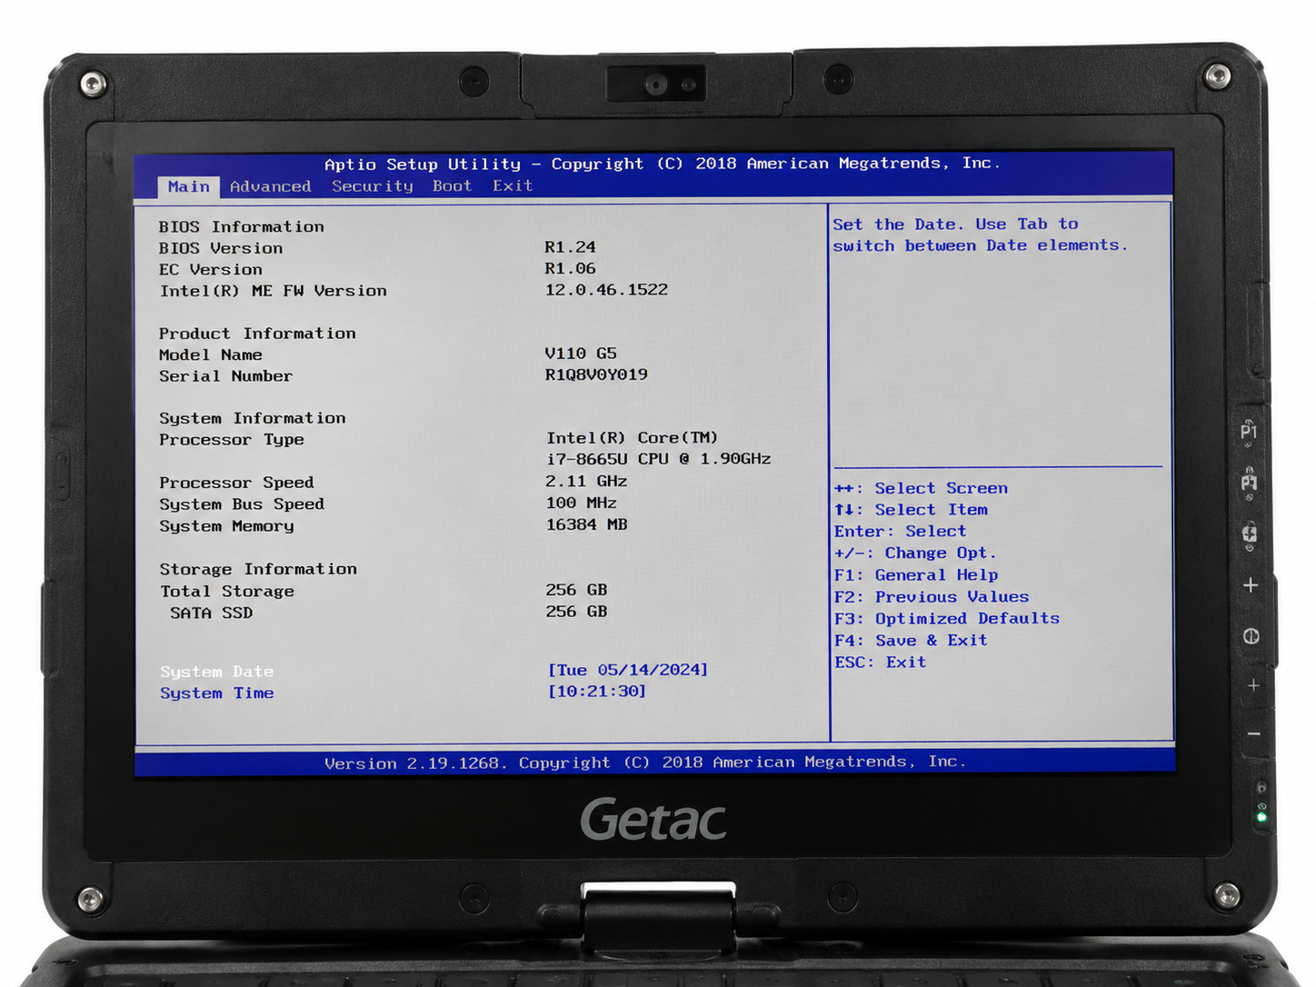This screenshot has height=987, width=1316.
Task: Select the Main tab
Action: [188, 186]
